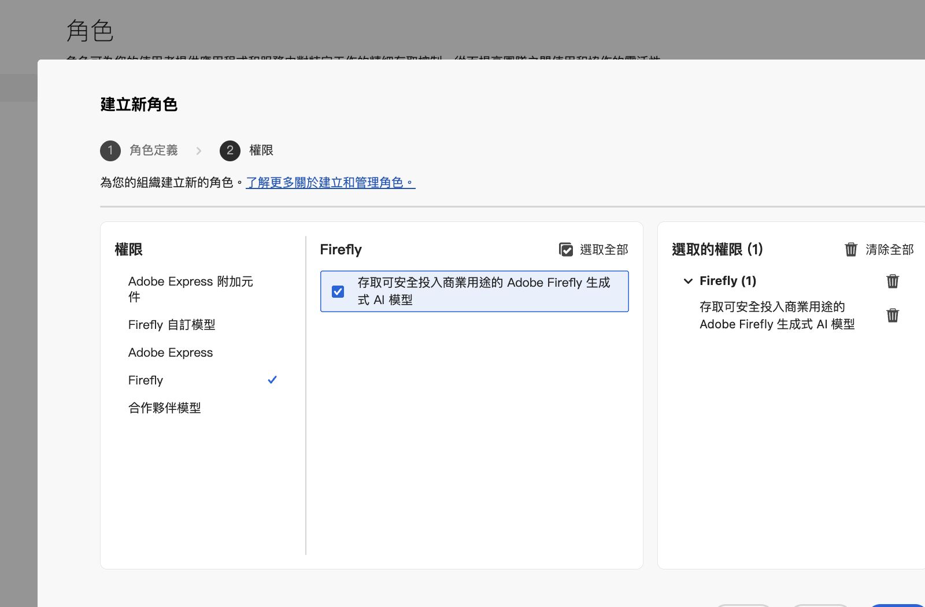Delete the Firefly (1) group via its trash icon
Viewport: 925px width, 607px height.
tap(892, 282)
